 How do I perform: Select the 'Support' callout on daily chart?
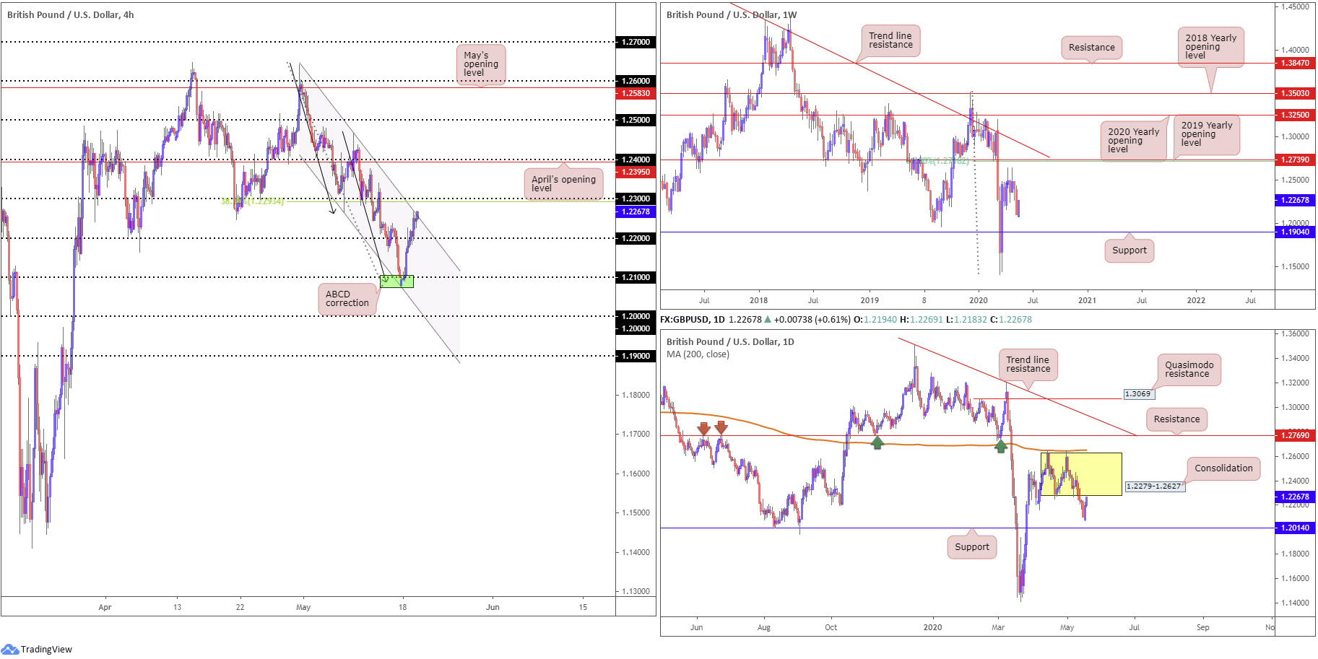(972, 546)
